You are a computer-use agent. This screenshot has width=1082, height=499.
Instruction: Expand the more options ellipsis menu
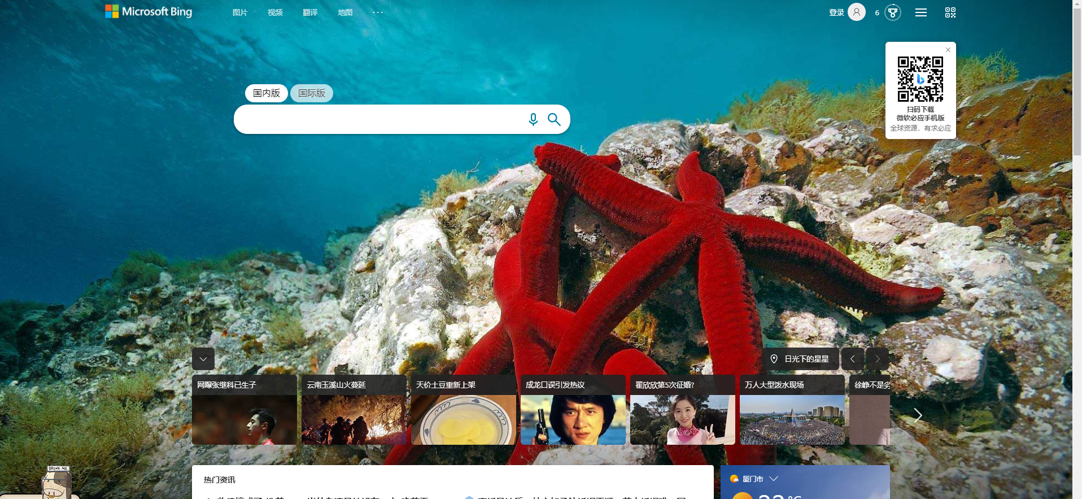pos(378,12)
